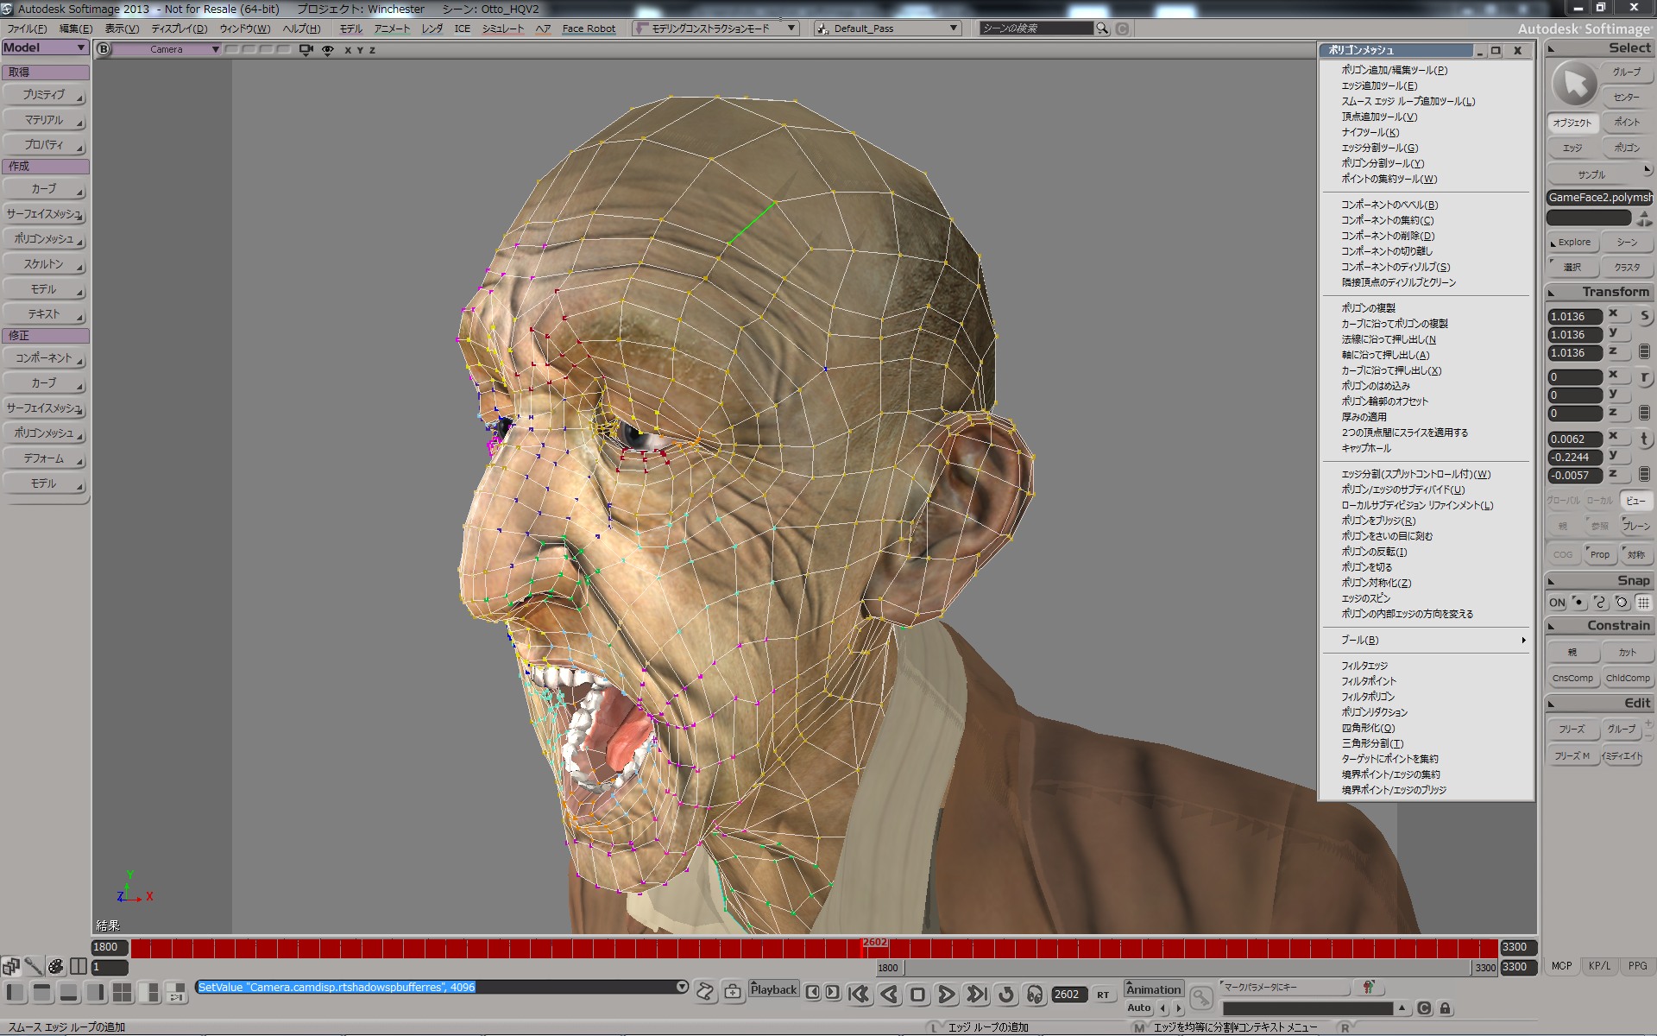Click the lock icon beside the key field

click(x=1446, y=1008)
